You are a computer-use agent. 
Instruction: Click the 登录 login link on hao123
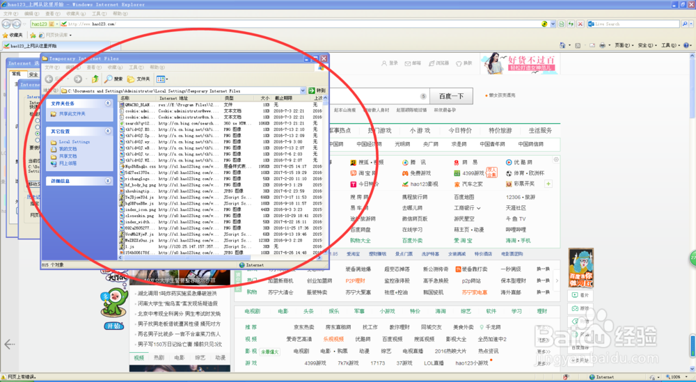[390, 63]
